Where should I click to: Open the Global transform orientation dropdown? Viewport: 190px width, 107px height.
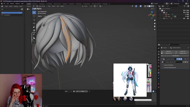86,6
